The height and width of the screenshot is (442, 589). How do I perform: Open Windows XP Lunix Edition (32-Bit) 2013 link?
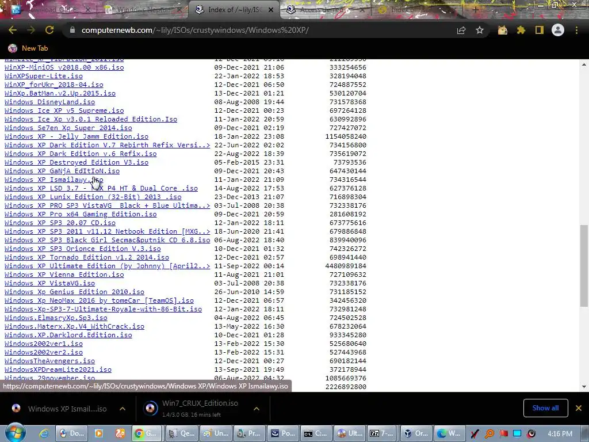point(93,197)
